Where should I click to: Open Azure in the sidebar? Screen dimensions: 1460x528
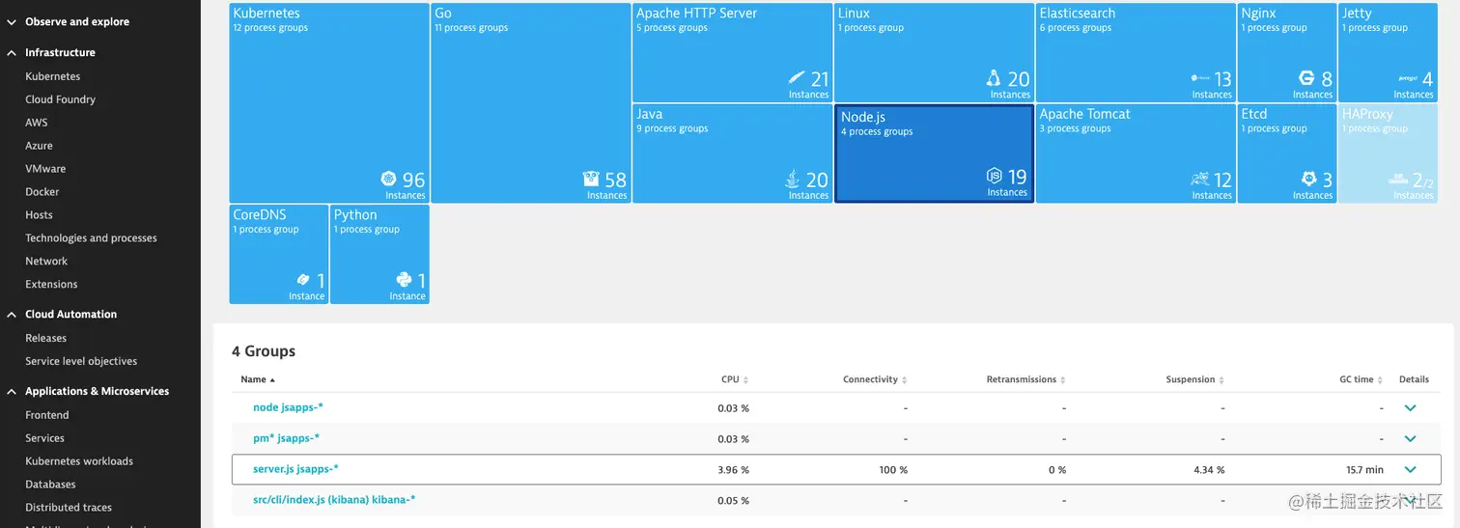(39, 146)
